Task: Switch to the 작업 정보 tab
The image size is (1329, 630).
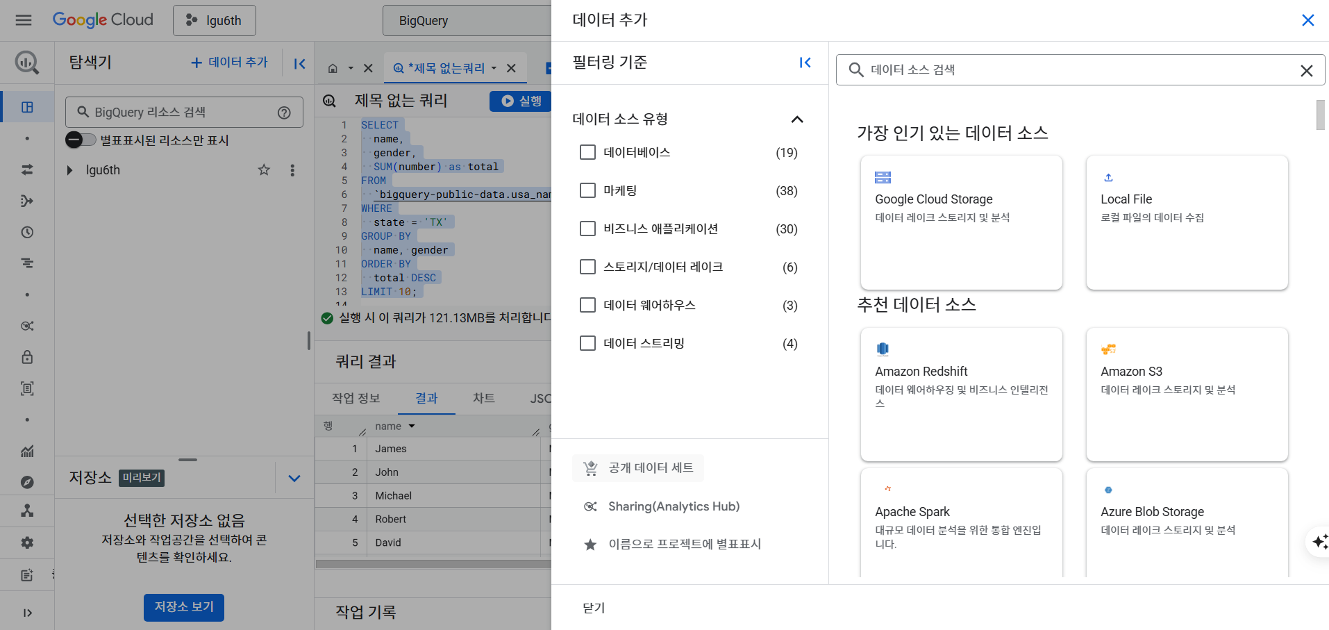Action: tap(356, 398)
